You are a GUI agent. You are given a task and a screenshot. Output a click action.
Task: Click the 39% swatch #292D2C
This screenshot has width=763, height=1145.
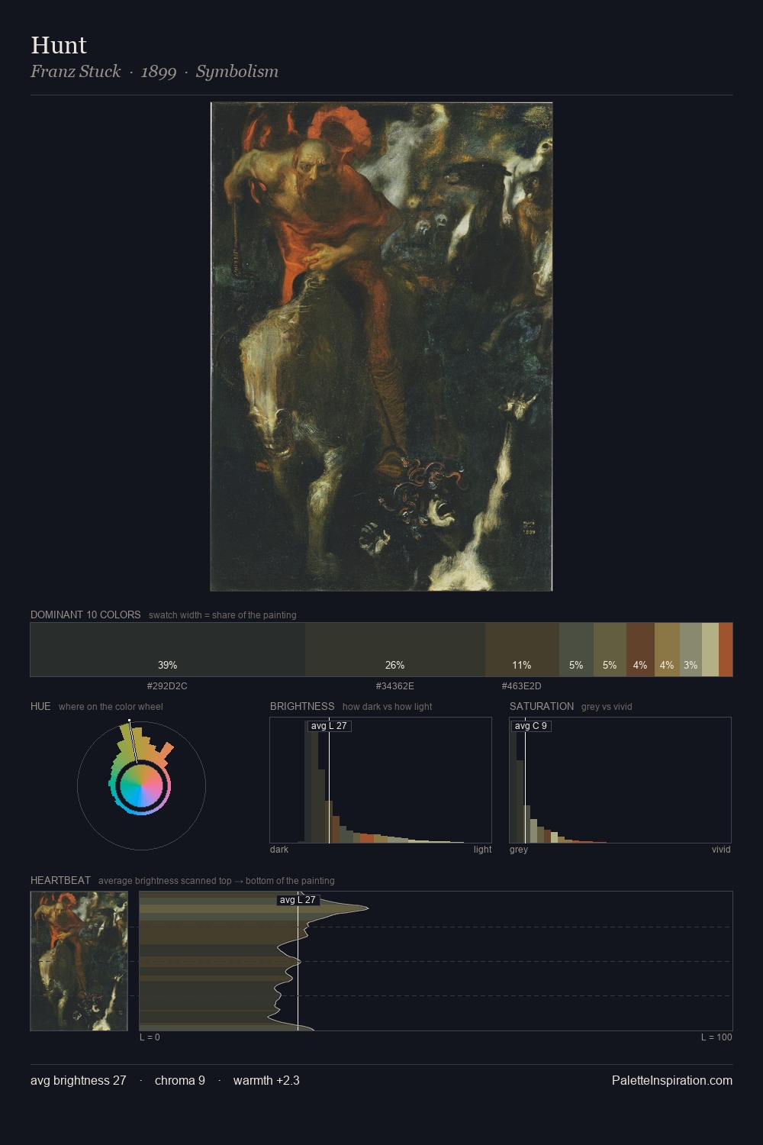168,650
